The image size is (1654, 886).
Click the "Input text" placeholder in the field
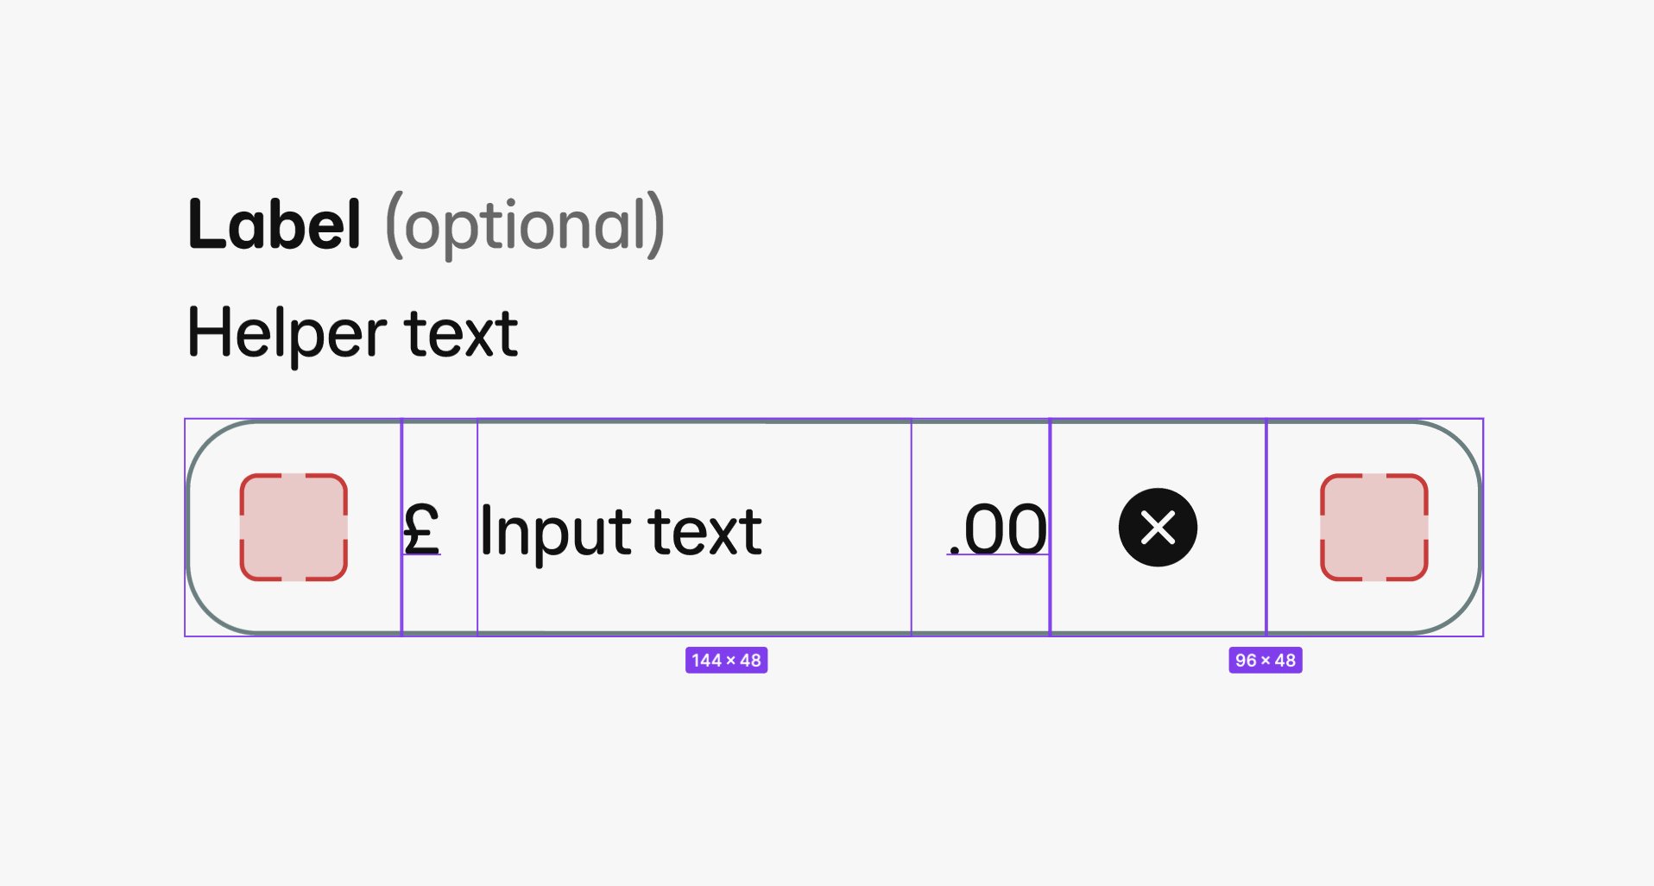(x=621, y=531)
